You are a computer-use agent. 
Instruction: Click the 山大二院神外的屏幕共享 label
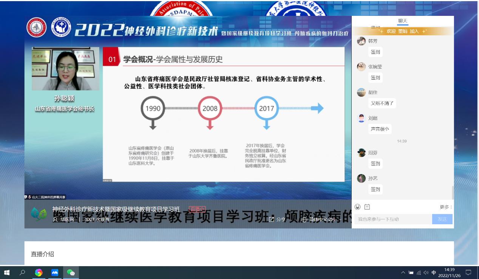pos(45,197)
